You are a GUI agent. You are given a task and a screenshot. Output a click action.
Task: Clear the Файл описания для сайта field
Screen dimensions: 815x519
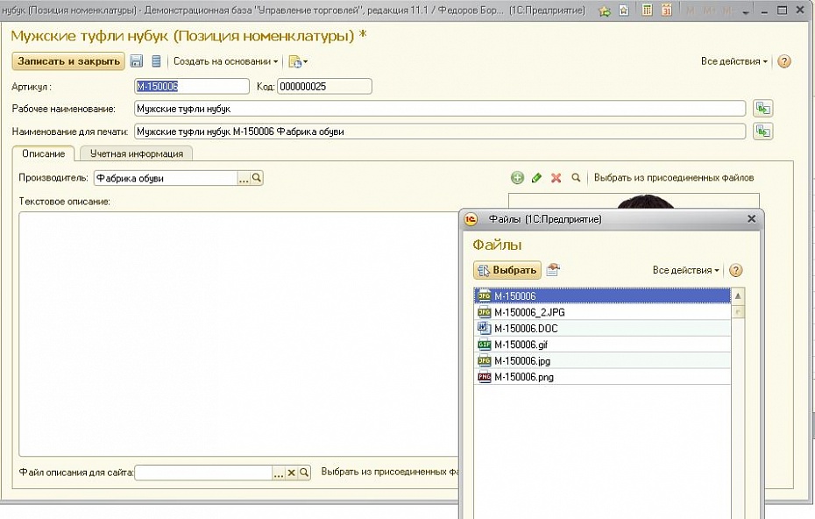tap(292, 473)
